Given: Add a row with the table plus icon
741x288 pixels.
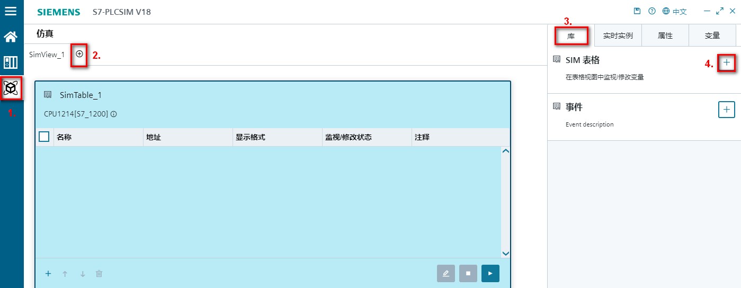Looking at the screenshot, I should pos(48,274).
